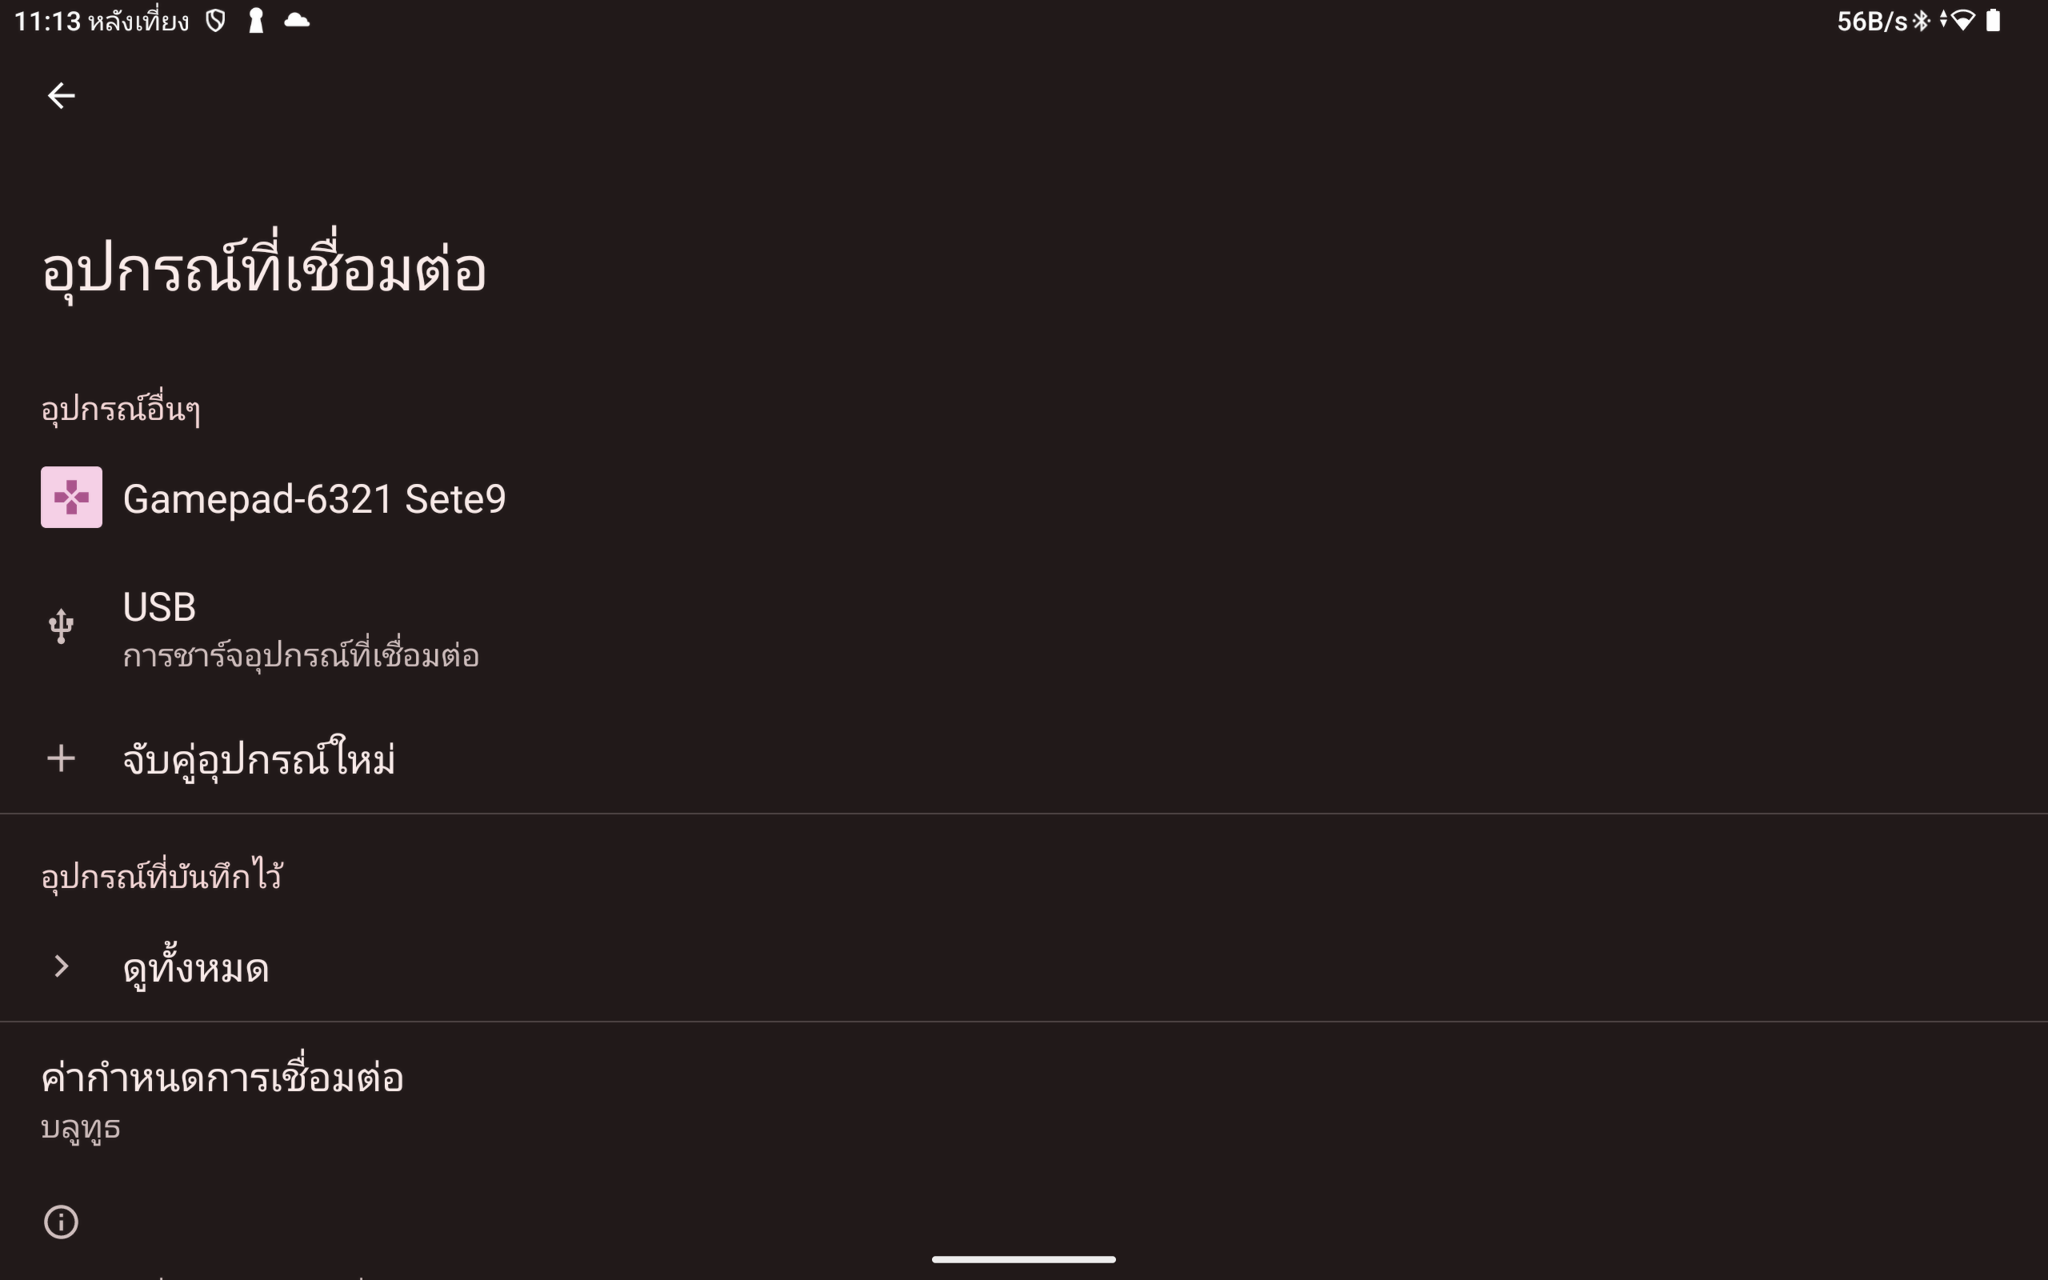Tap the bottom navigation gesture handle

pyautogui.click(x=1024, y=1260)
